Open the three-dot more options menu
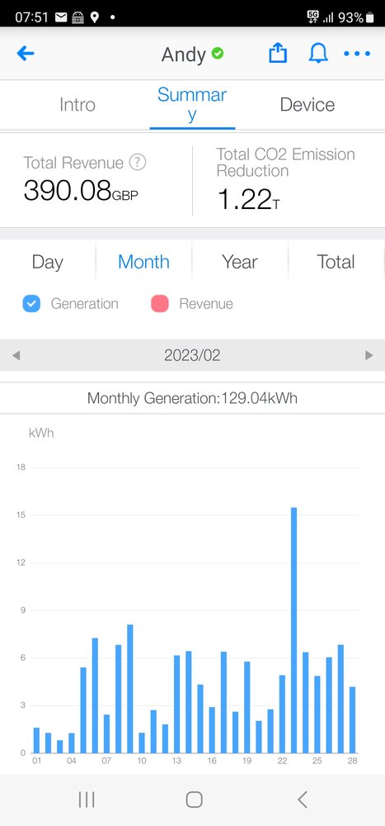 click(x=357, y=53)
